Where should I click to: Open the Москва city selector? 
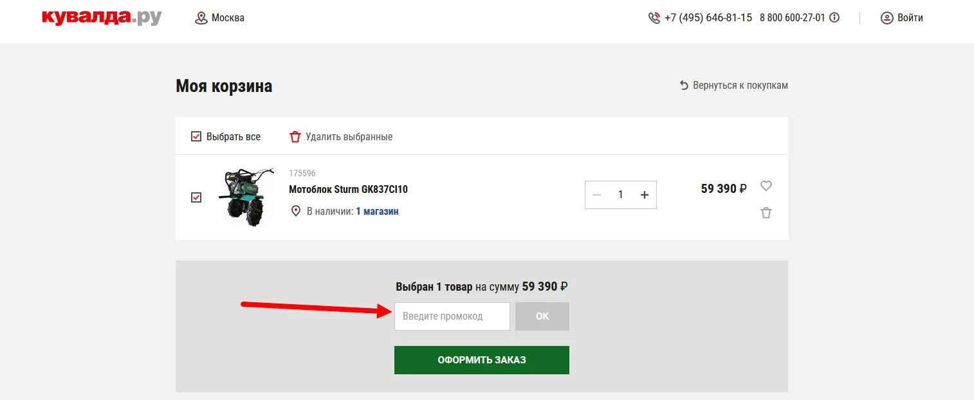click(x=228, y=18)
